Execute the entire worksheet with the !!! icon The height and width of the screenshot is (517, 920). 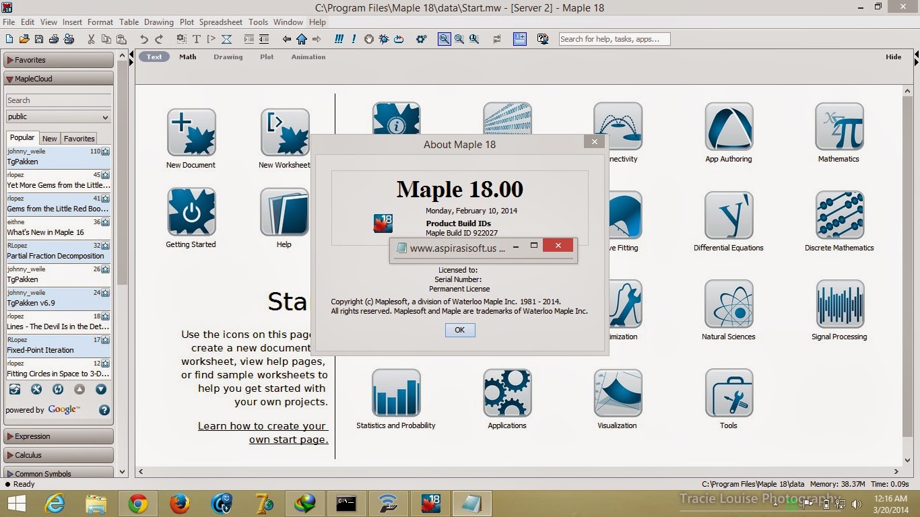click(339, 39)
